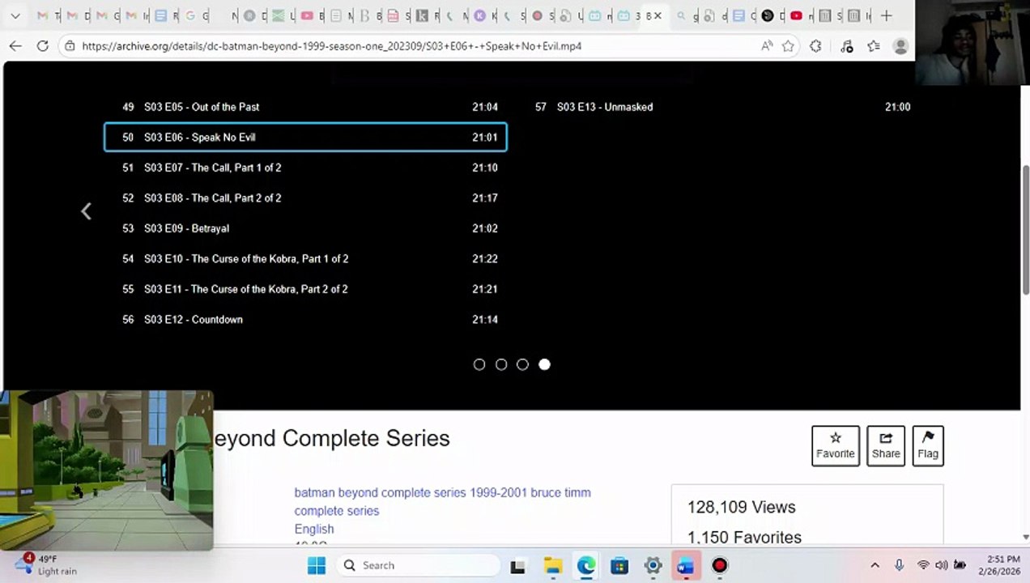The image size is (1030, 583).
Task: Select S03 E06 - Speak No Evil
Action: point(306,137)
